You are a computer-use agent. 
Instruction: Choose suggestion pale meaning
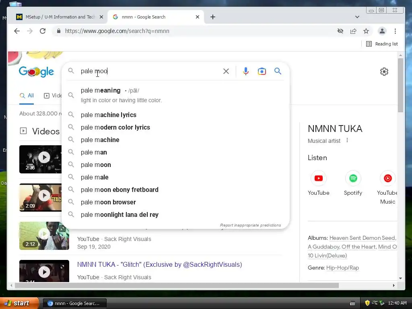(x=175, y=95)
